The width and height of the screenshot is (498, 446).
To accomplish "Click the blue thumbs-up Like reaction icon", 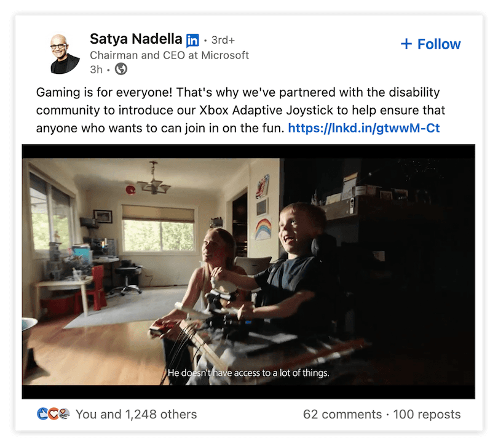I will click(42, 414).
